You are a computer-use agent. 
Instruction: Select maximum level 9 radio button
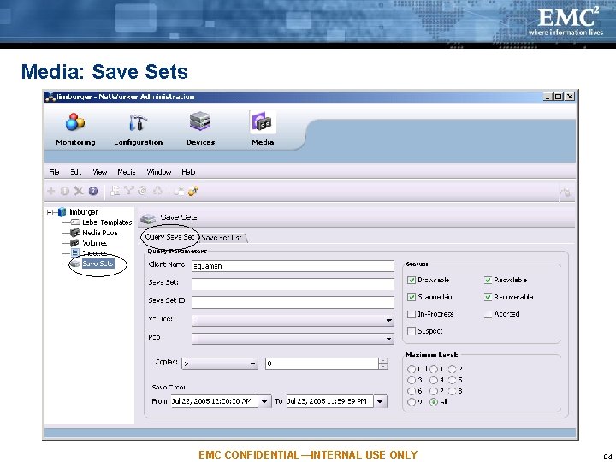click(x=412, y=402)
